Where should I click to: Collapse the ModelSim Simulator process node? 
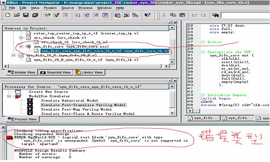9,96
